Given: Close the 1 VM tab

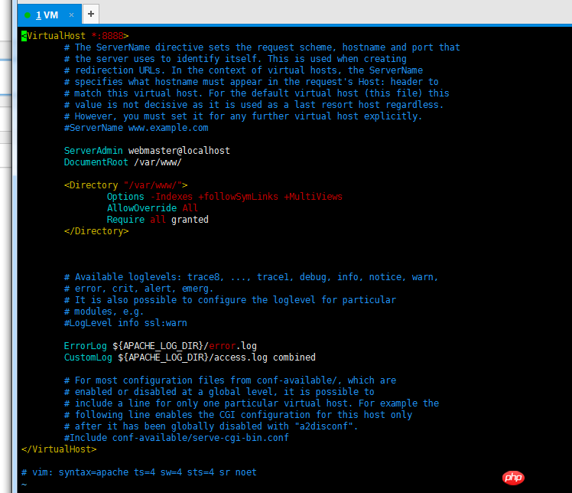Looking at the screenshot, I should click(x=72, y=15).
